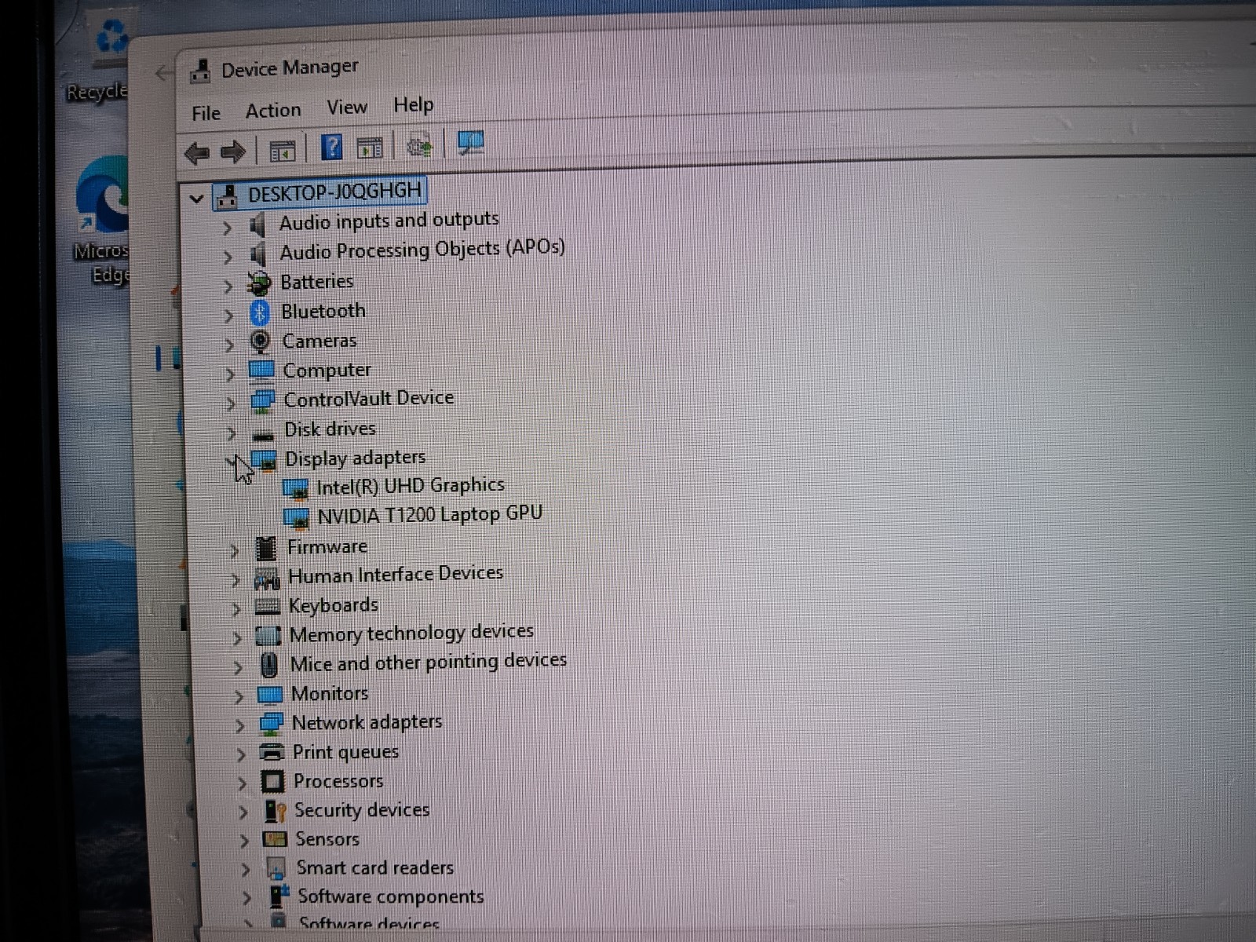Image resolution: width=1256 pixels, height=942 pixels.
Task: Click the Sensors icon
Action: (275, 839)
